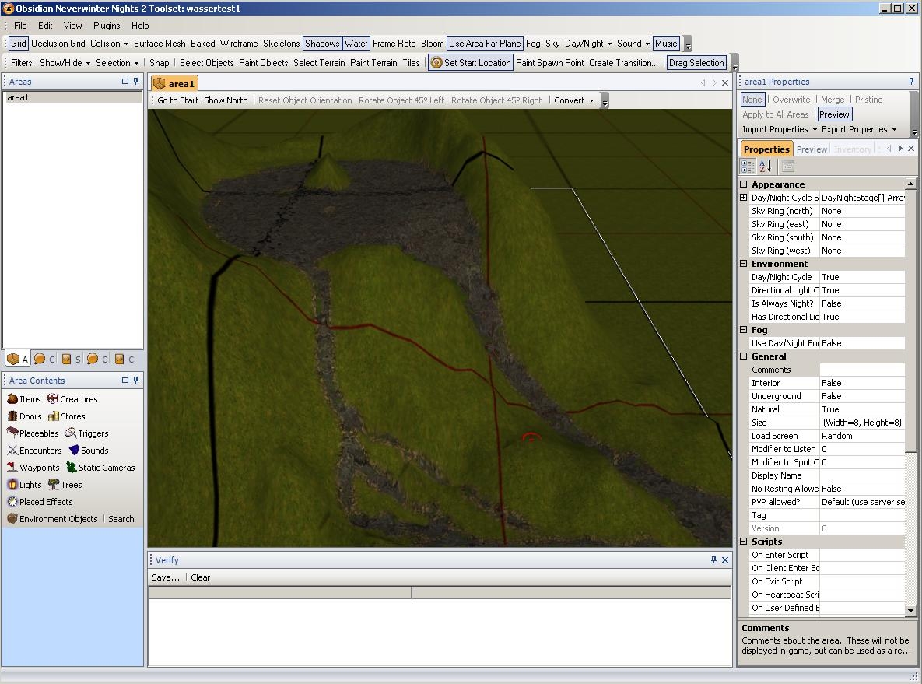Select the Trees icon in Area Contents
Image resolution: width=922 pixels, height=684 pixels.
(x=54, y=485)
